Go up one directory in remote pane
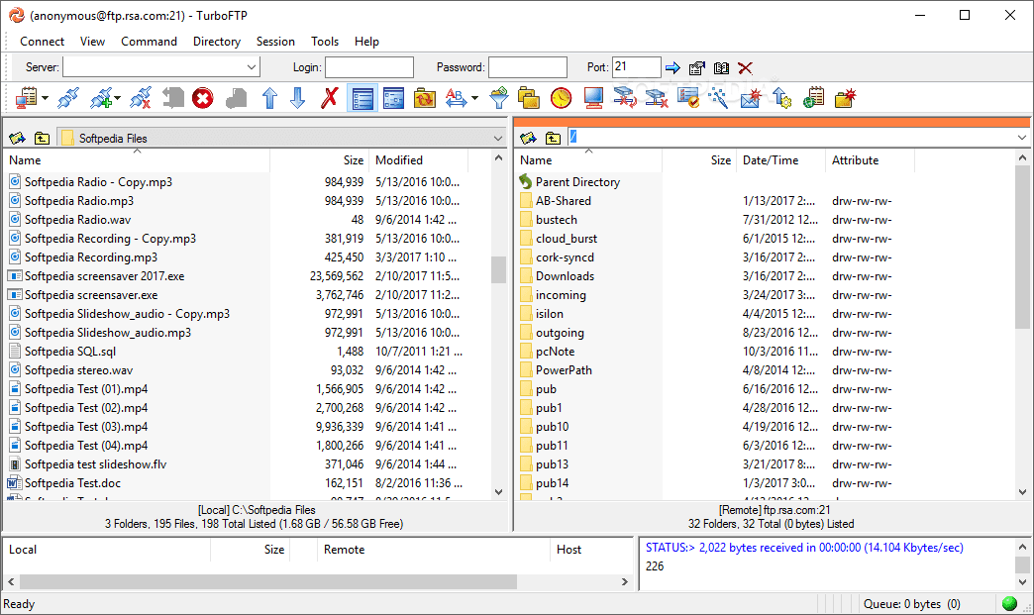This screenshot has width=1034, height=615. (553, 139)
